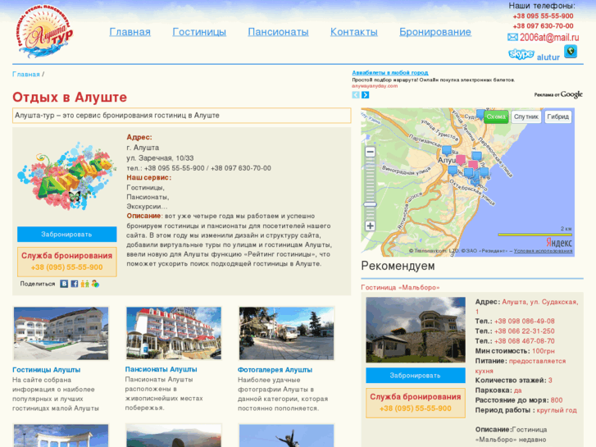Click the Служба бронирования box in the left panel
The image size is (596, 447).
click(67, 262)
